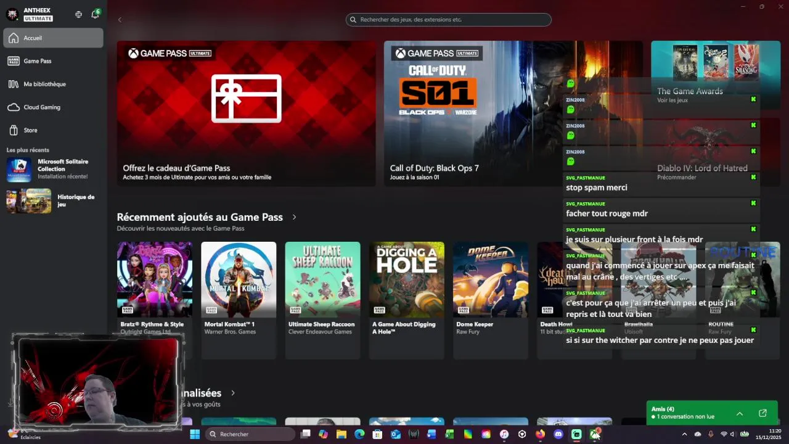Go back with the header back arrow
This screenshot has width=789, height=444.
(x=120, y=20)
